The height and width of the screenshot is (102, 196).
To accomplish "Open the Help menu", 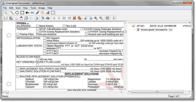I will tap(50, 8).
